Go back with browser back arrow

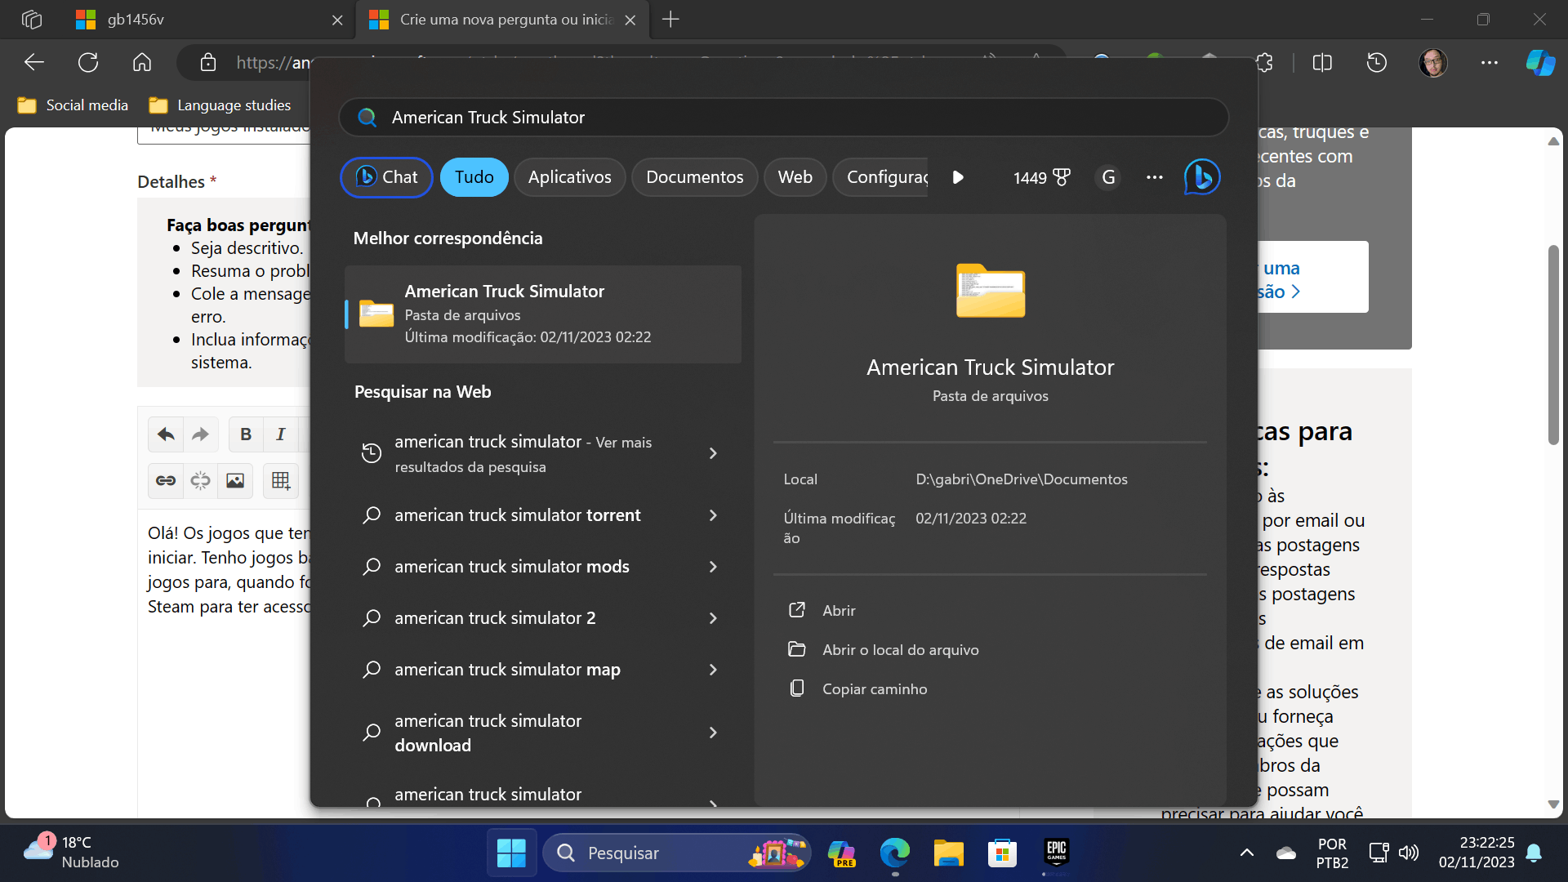34,62
